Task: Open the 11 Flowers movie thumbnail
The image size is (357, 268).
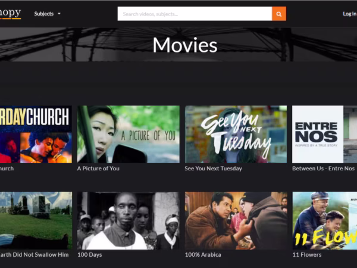Action: pos(324,220)
